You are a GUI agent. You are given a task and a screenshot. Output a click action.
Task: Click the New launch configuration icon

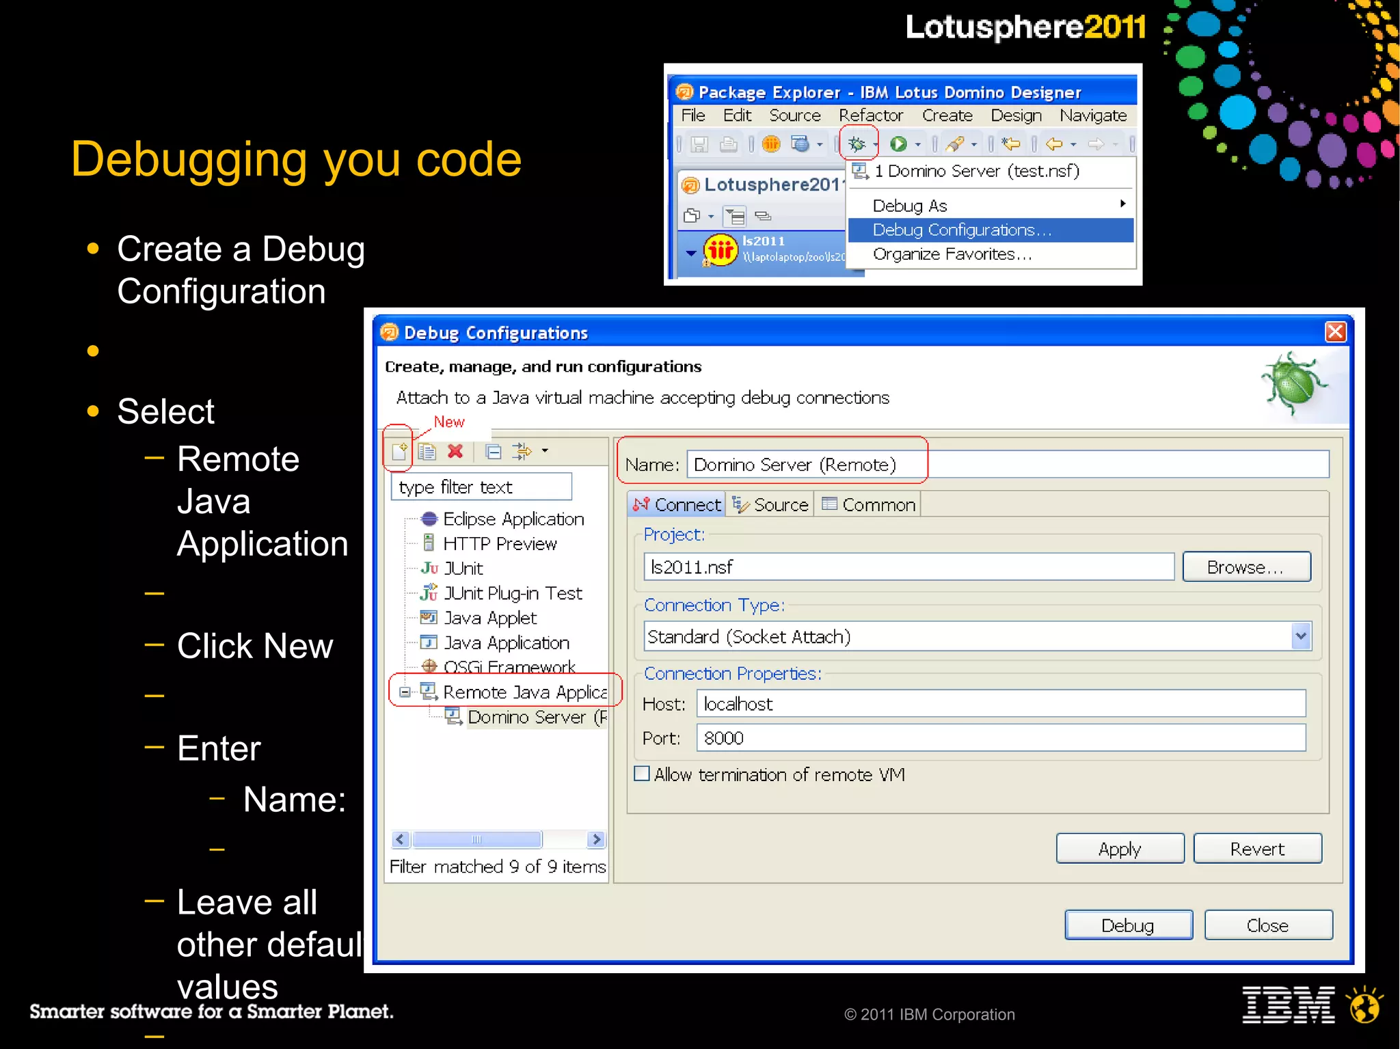(x=399, y=451)
